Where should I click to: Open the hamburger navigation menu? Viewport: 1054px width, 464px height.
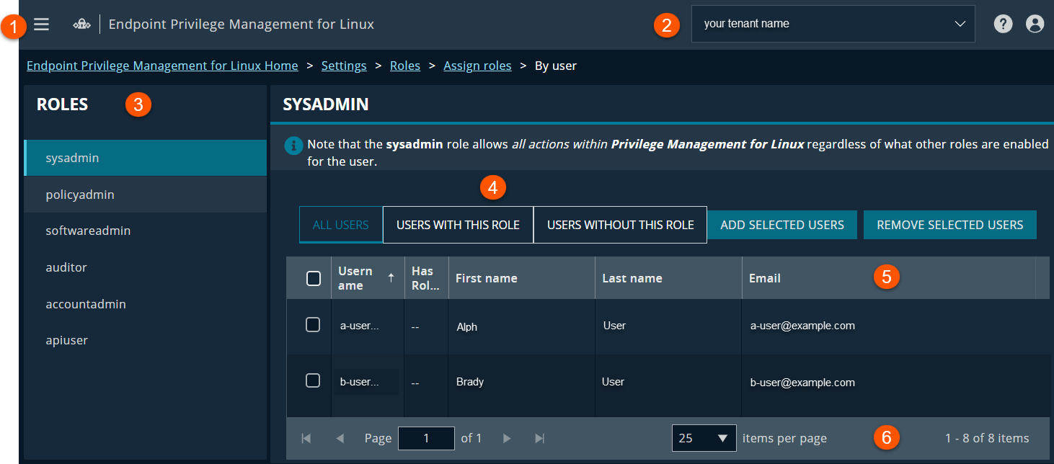[42, 24]
